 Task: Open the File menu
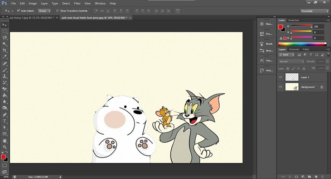(14, 3)
